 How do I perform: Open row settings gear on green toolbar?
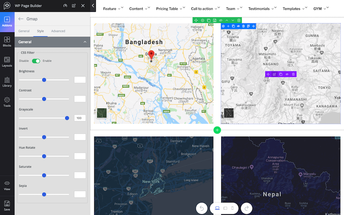tap(202, 20)
